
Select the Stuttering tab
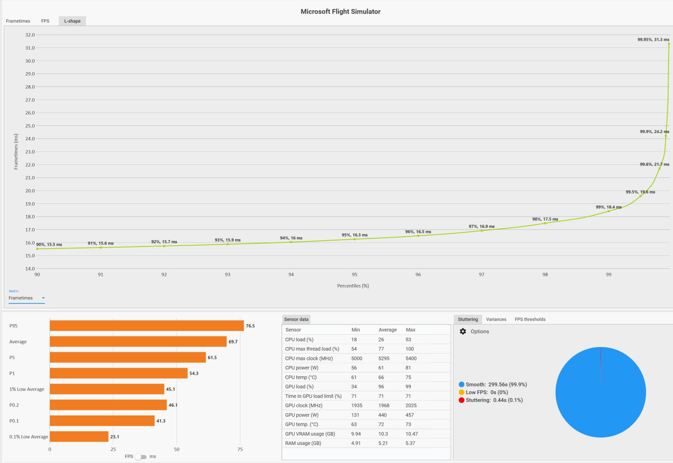point(468,319)
